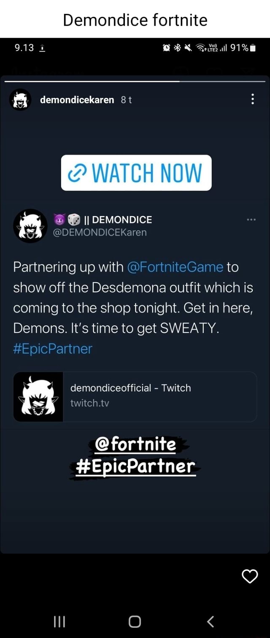Tap the DEMONDICE tweet avatar

pos(30,226)
